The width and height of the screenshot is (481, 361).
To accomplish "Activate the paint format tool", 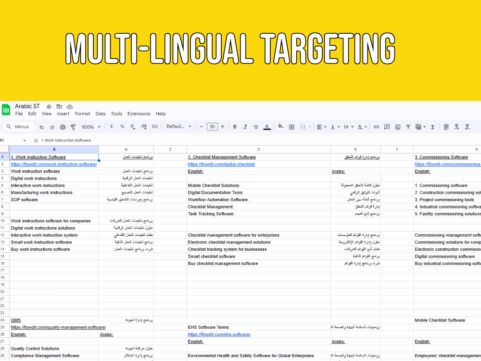I will click(x=73, y=127).
